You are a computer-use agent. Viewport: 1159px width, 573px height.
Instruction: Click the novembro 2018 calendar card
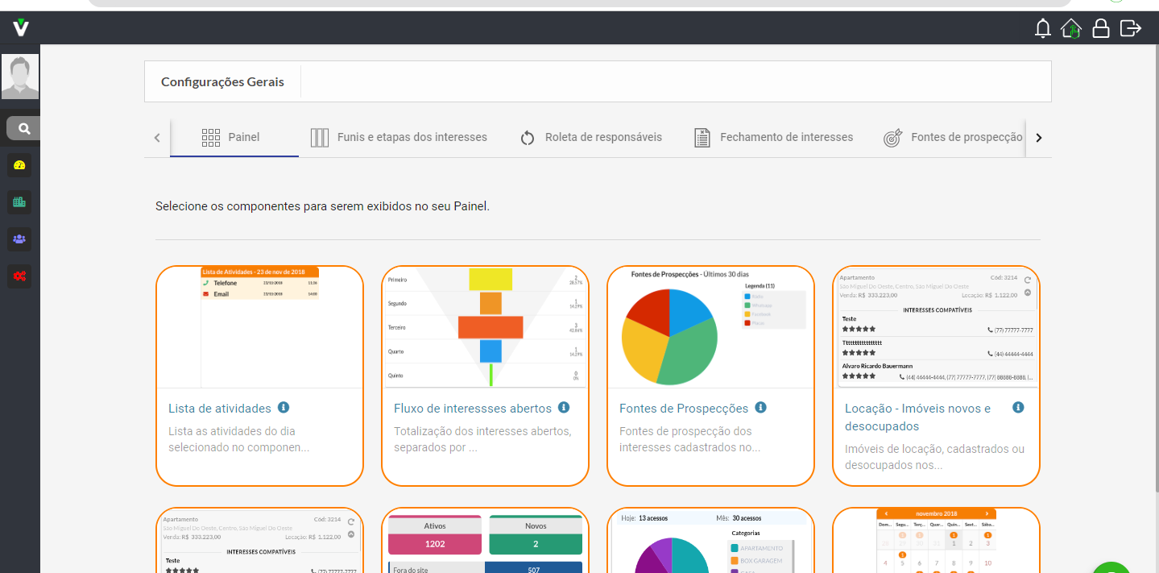tap(936, 541)
